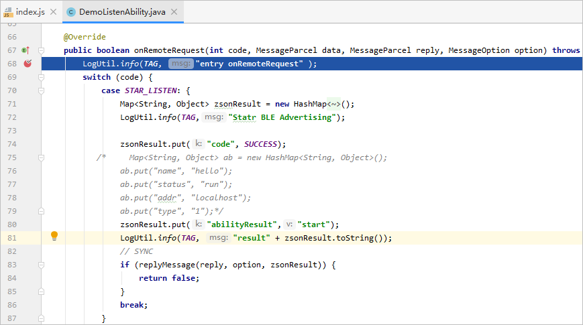Collapse the block comment fold on line 75
Image resolution: width=583 pixels, height=325 pixels.
pyautogui.click(x=42, y=158)
